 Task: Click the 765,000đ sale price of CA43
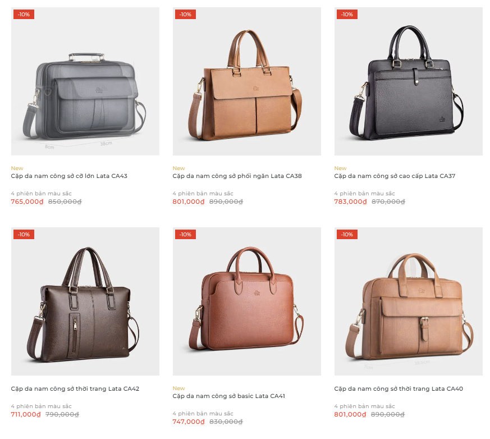pyautogui.click(x=27, y=202)
